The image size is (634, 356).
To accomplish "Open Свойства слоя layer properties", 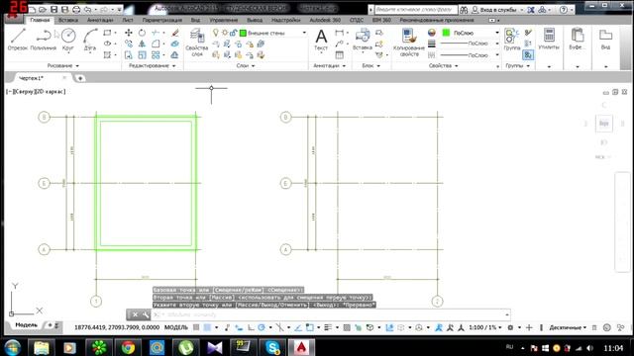I will point(197,42).
